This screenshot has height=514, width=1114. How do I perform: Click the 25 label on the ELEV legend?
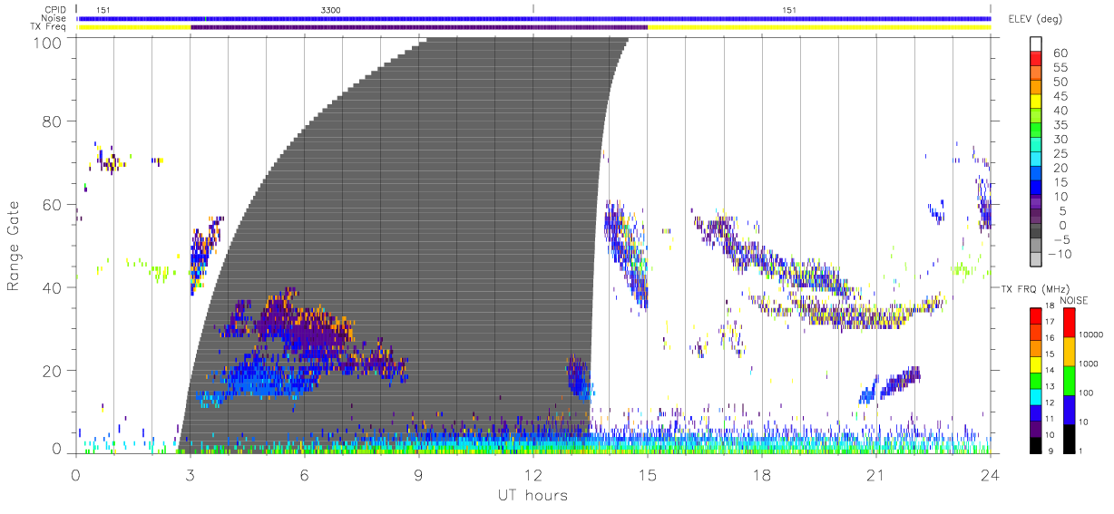(x=1060, y=154)
